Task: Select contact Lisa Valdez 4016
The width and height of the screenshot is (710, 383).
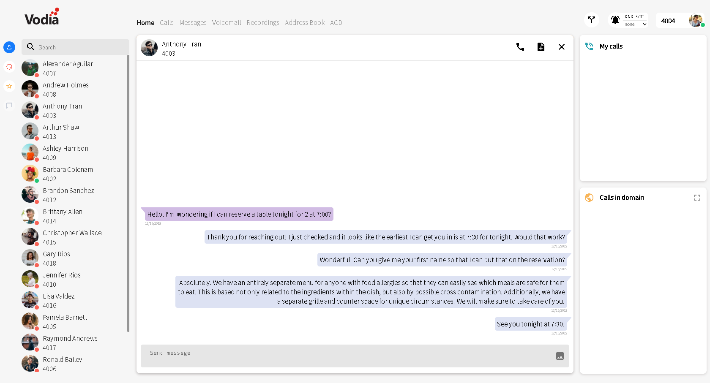Action: click(x=74, y=301)
